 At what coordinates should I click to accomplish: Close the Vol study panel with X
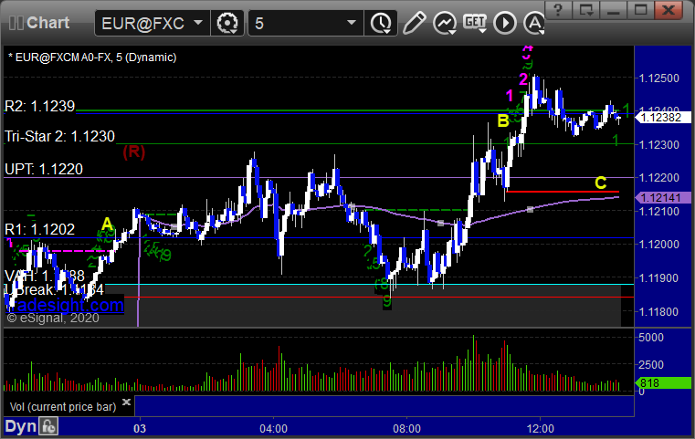pos(126,402)
